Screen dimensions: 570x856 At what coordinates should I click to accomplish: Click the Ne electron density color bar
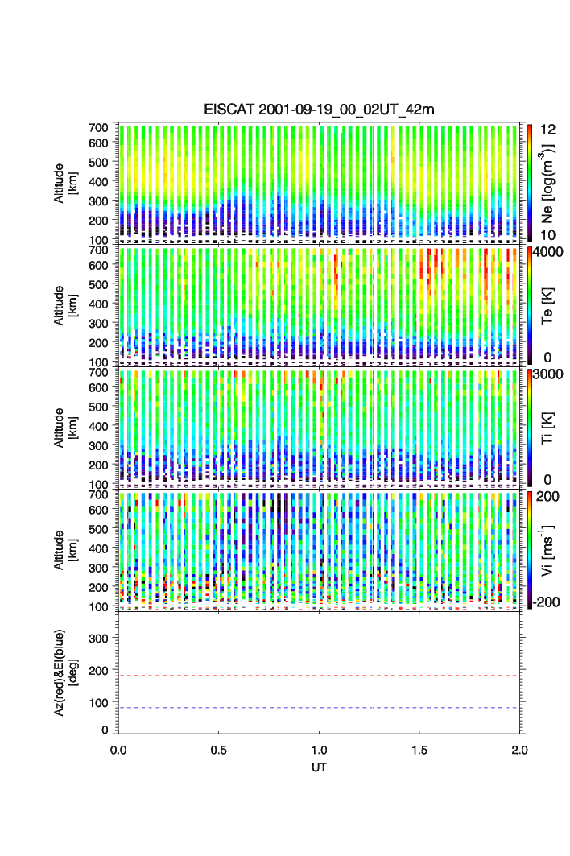pyautogui.click(x=530, y=181)
